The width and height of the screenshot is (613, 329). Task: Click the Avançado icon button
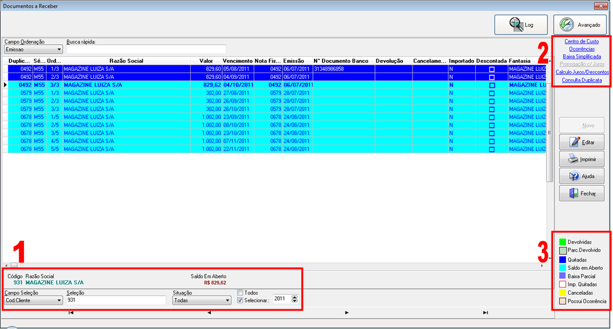click(580, 25)
